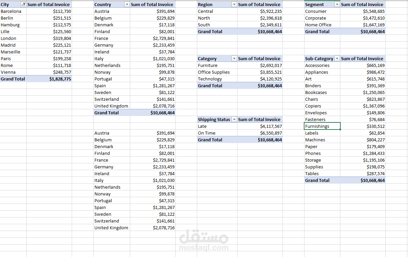Select the Madrid city cell
408x257 pixels.
[13, 45]
